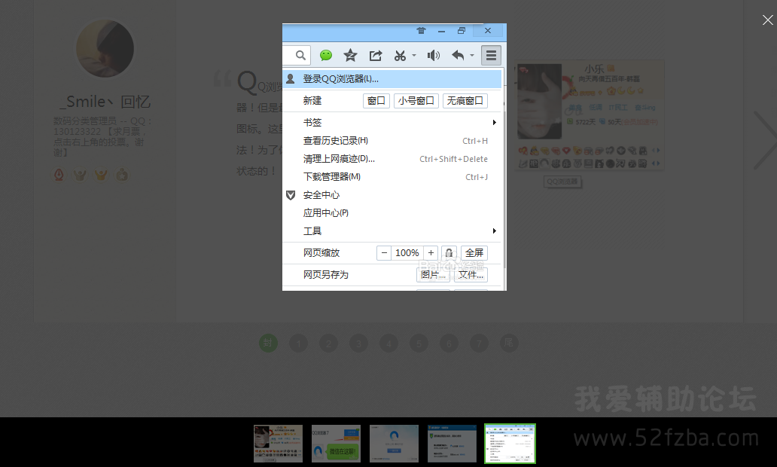Go to the green 封 cover page dot
The width and height of the screenshot is (777, 467).
268,343
